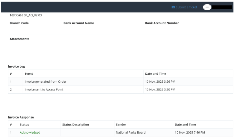Image resolution: width=237 pixels, height=140 pixels.
Task: Open the Submit a Ticket link
Action: (x=186, y=7)
